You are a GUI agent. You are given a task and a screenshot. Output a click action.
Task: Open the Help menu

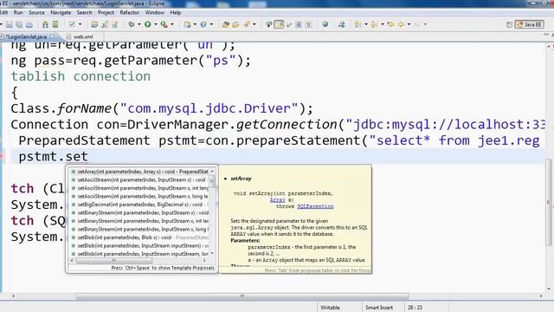pos(175,12)
